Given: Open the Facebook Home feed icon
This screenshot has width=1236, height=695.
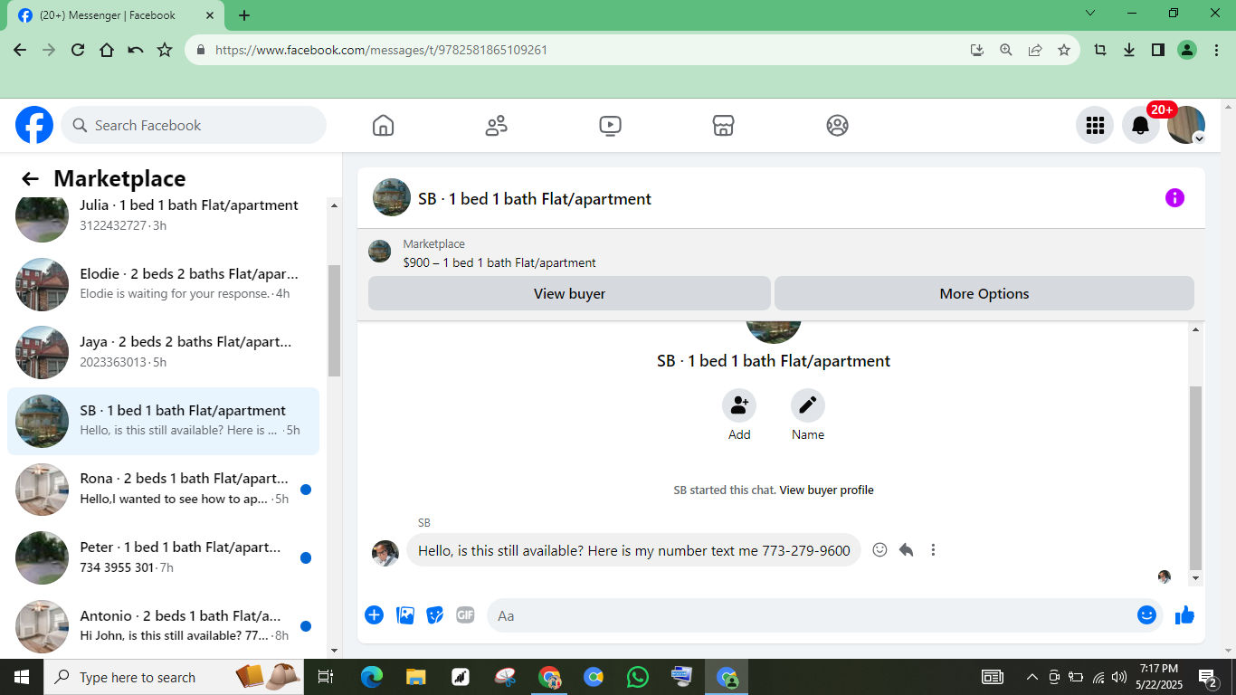Looking at the screenshot, I should pyautogui.click(x=383, y=125).
